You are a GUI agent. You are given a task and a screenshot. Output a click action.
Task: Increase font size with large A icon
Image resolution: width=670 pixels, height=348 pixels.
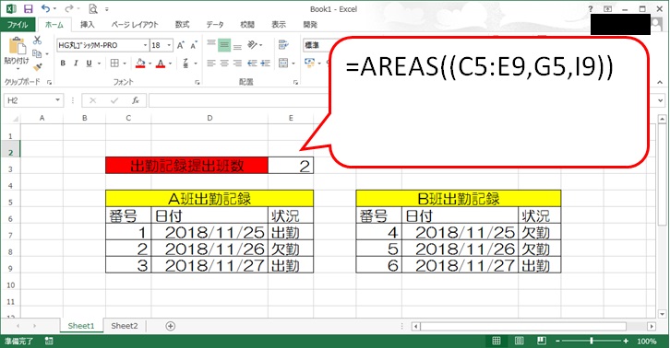181,45
